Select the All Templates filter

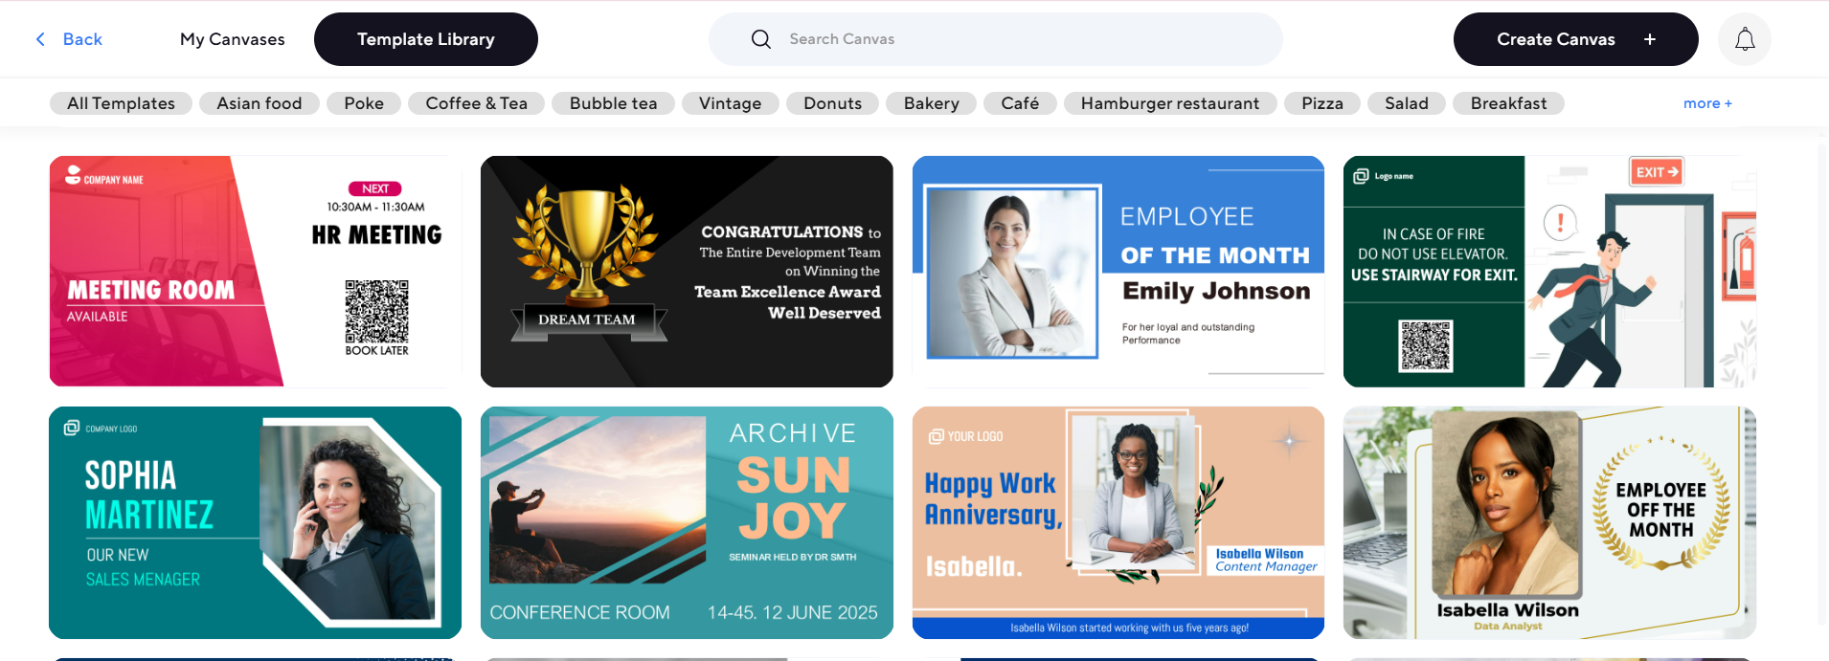click(121, 103)
